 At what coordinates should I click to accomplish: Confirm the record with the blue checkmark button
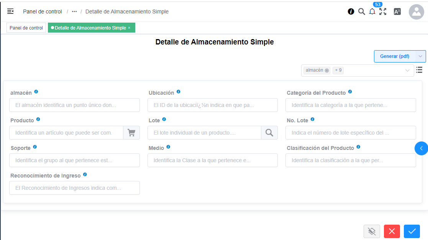(x=412, y=231)
